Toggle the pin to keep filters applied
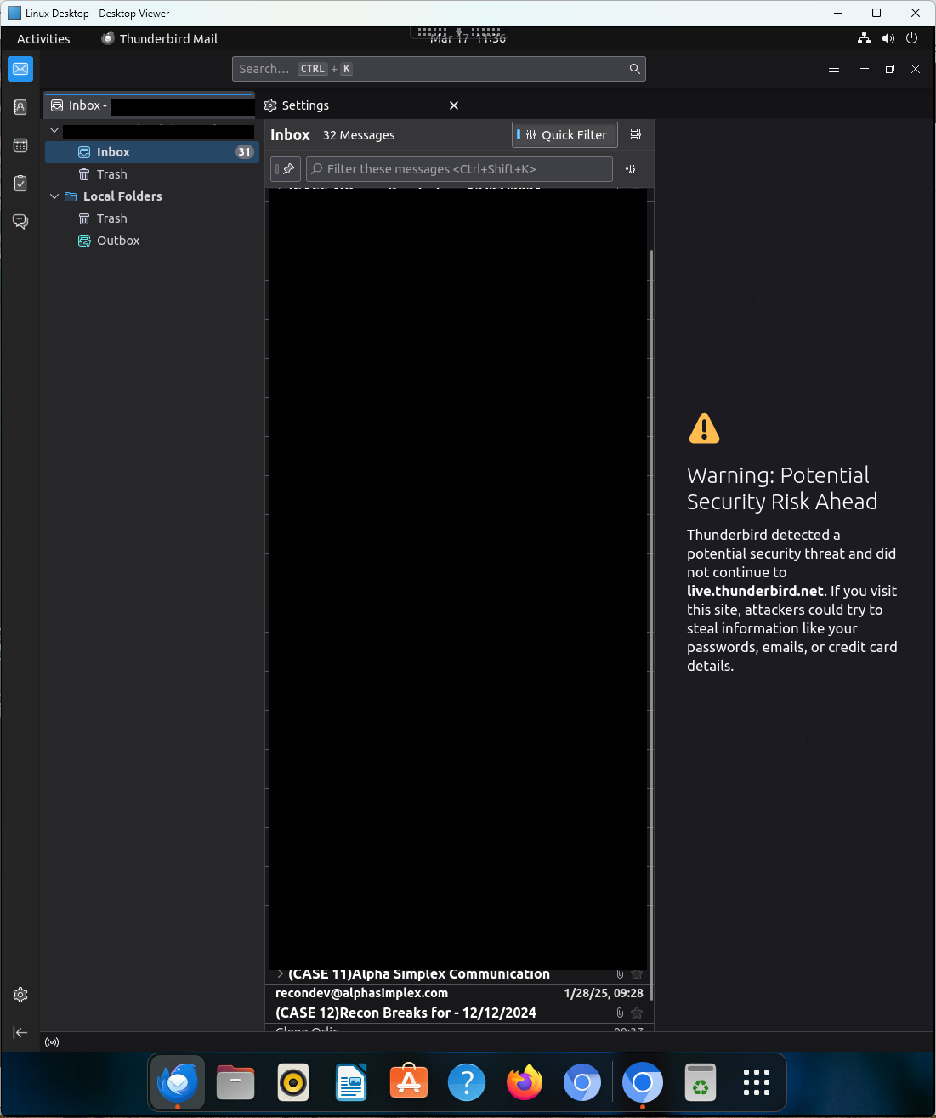This screenshot has width=936, height=1118. [x=286, y=169]
